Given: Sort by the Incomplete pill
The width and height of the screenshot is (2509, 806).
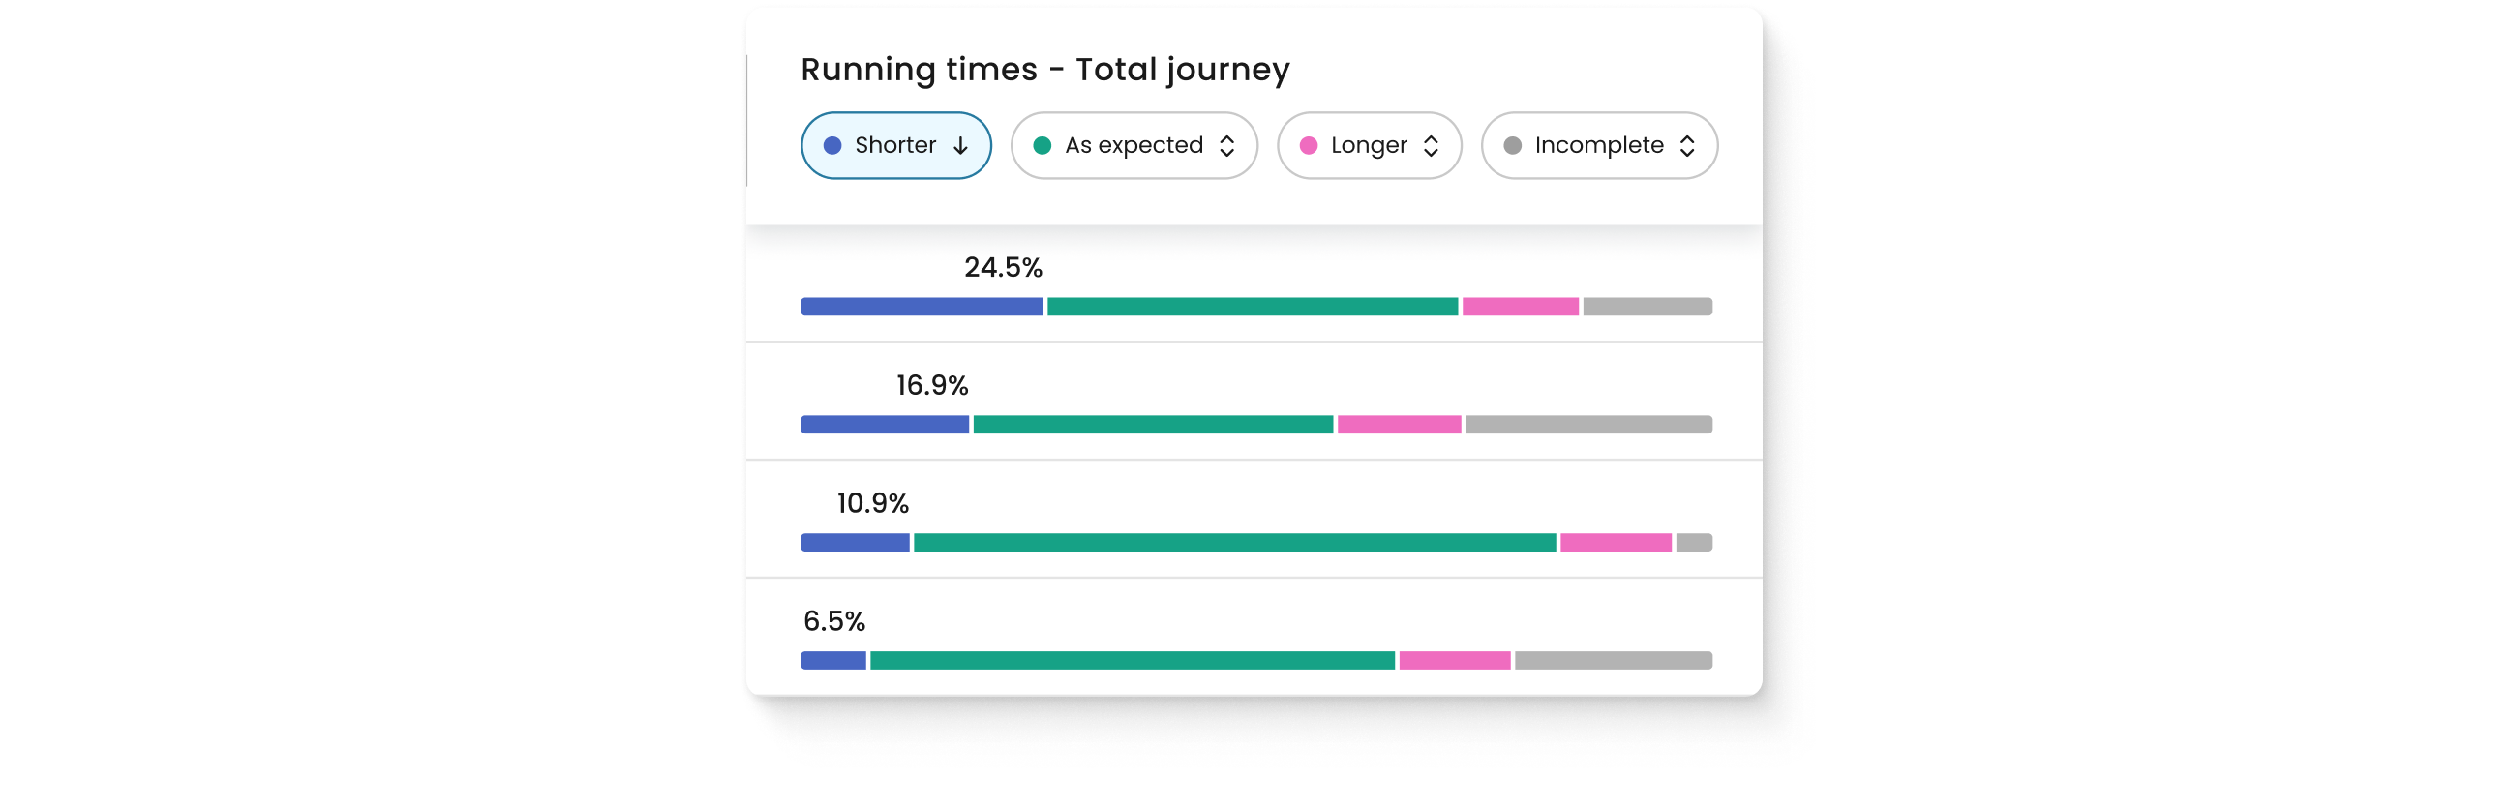Looking at the screenshot, I should pyautogui.click(x=1598, y=146).
